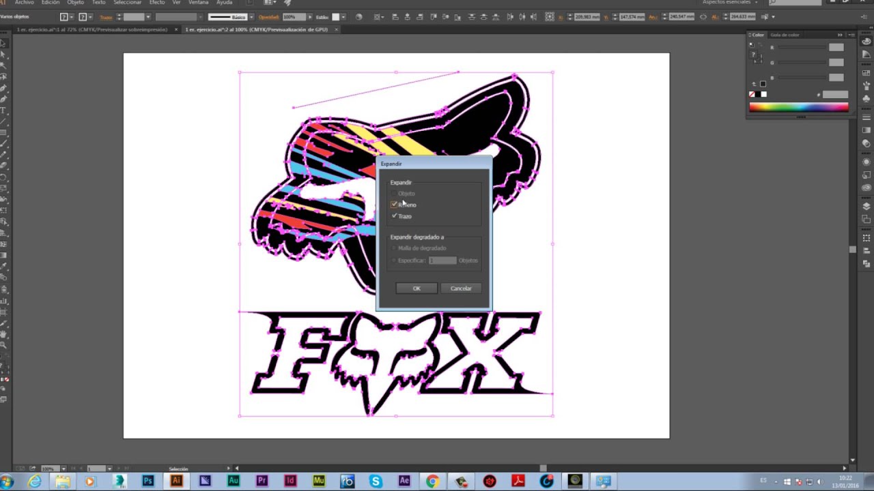
Task: Open the Ventana menu
Action: point(198,3)
